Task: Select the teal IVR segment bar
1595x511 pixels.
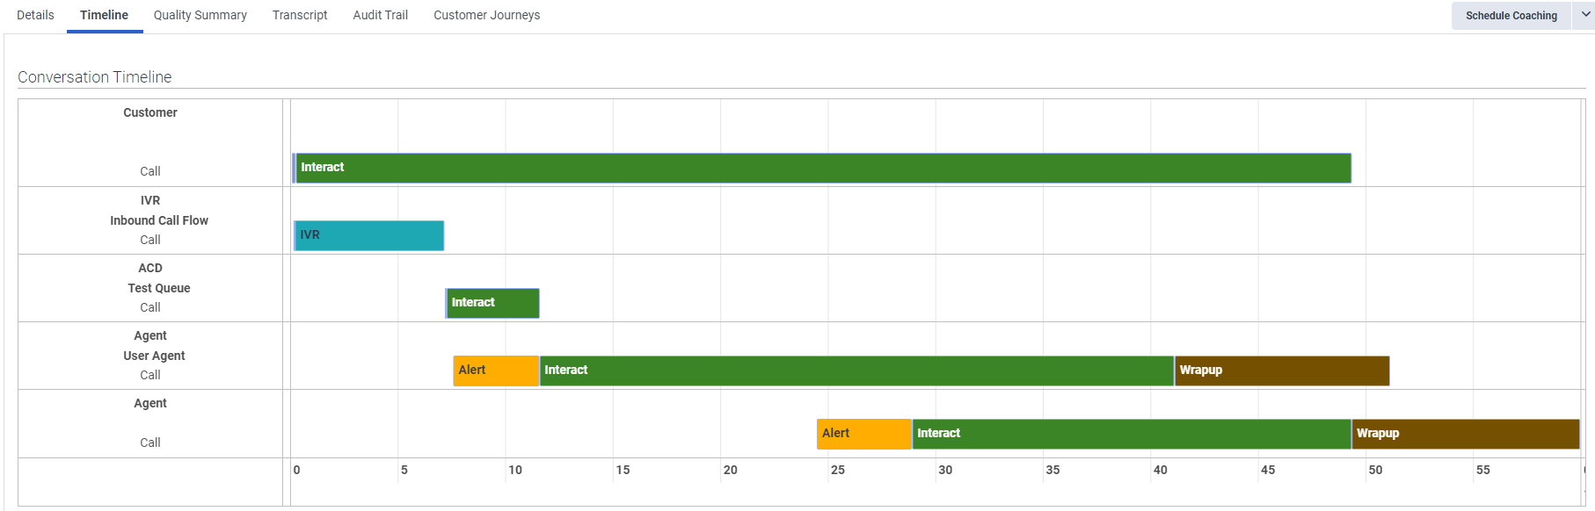Action: tap(369, 236)
